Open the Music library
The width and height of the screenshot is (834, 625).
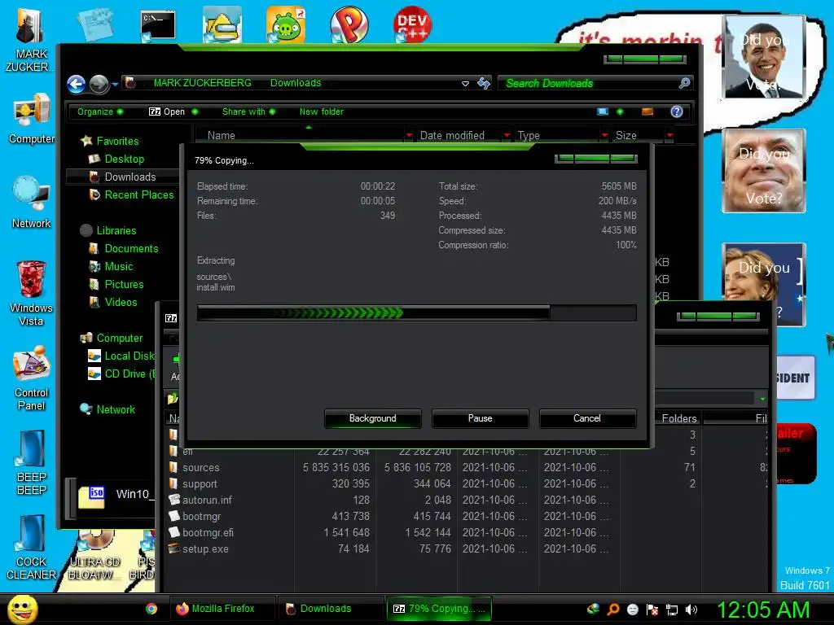pos(118,267)
